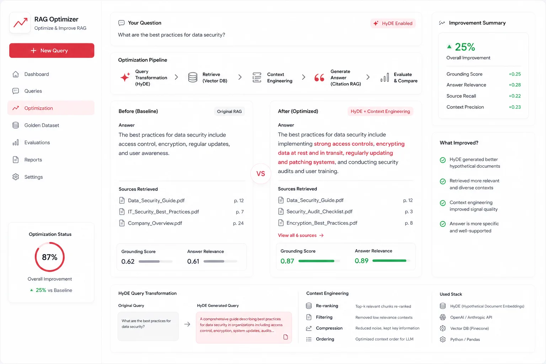The width and height of the screenshot is (546, 364).
Task: Click the optimized Grounding Score green bar
Action: coord(316,261)
